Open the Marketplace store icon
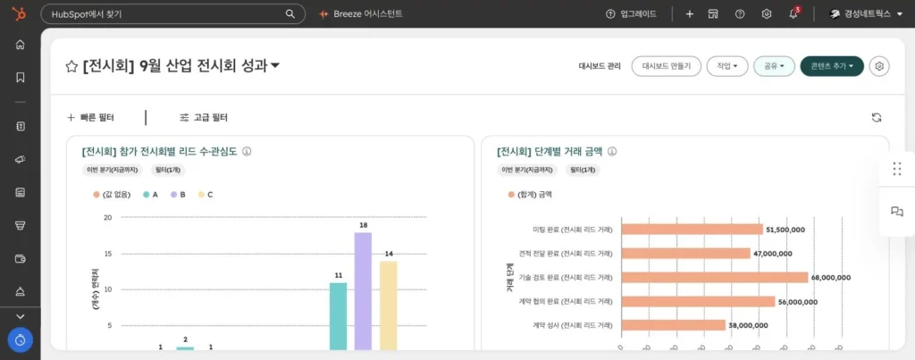 point(712,14)
